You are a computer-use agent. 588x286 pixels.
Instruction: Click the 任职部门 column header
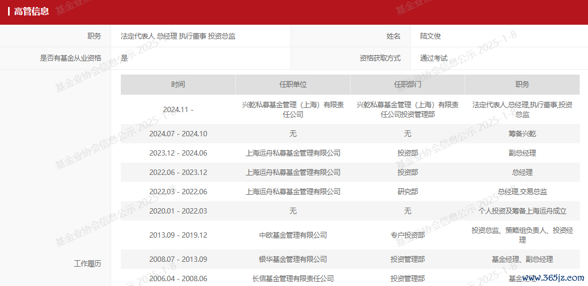pos(408,84)
